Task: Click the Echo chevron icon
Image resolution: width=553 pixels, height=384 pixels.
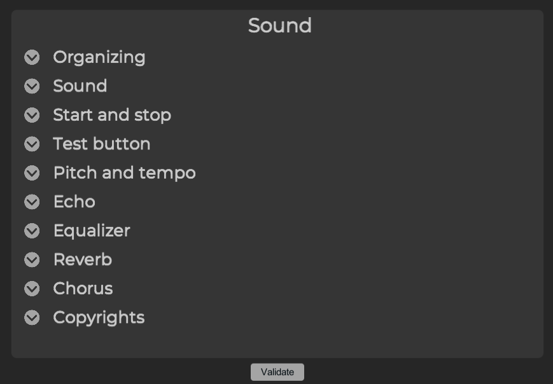Action: (32, 202)
